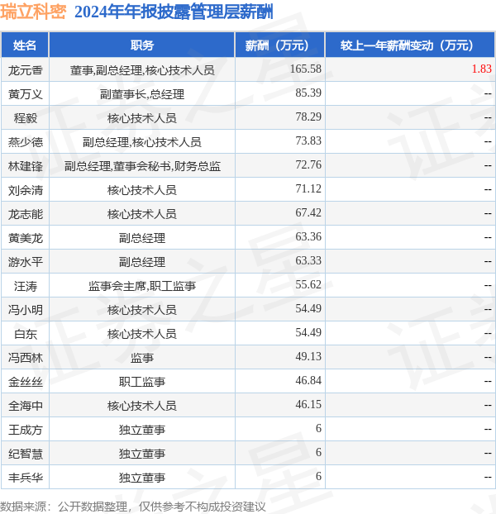This screenshot has height=514, width=496.
Task: Click salary value 63.33
Action: [x=308, y=260]
